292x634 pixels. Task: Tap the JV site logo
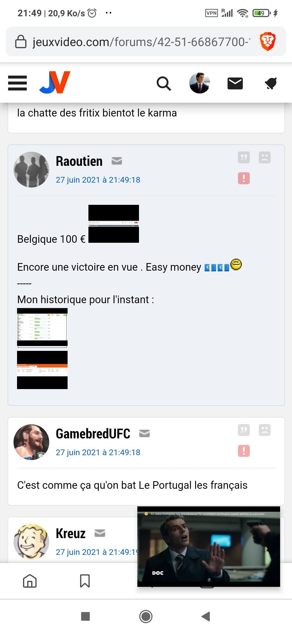pos(55,82)
